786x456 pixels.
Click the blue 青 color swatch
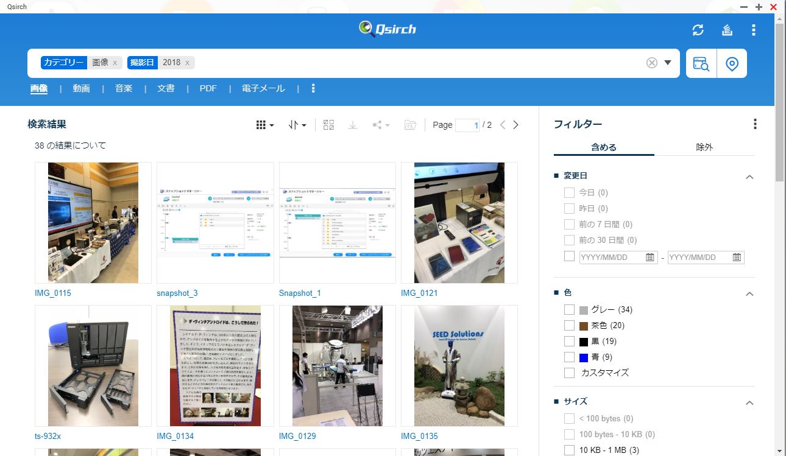point(584,357)
